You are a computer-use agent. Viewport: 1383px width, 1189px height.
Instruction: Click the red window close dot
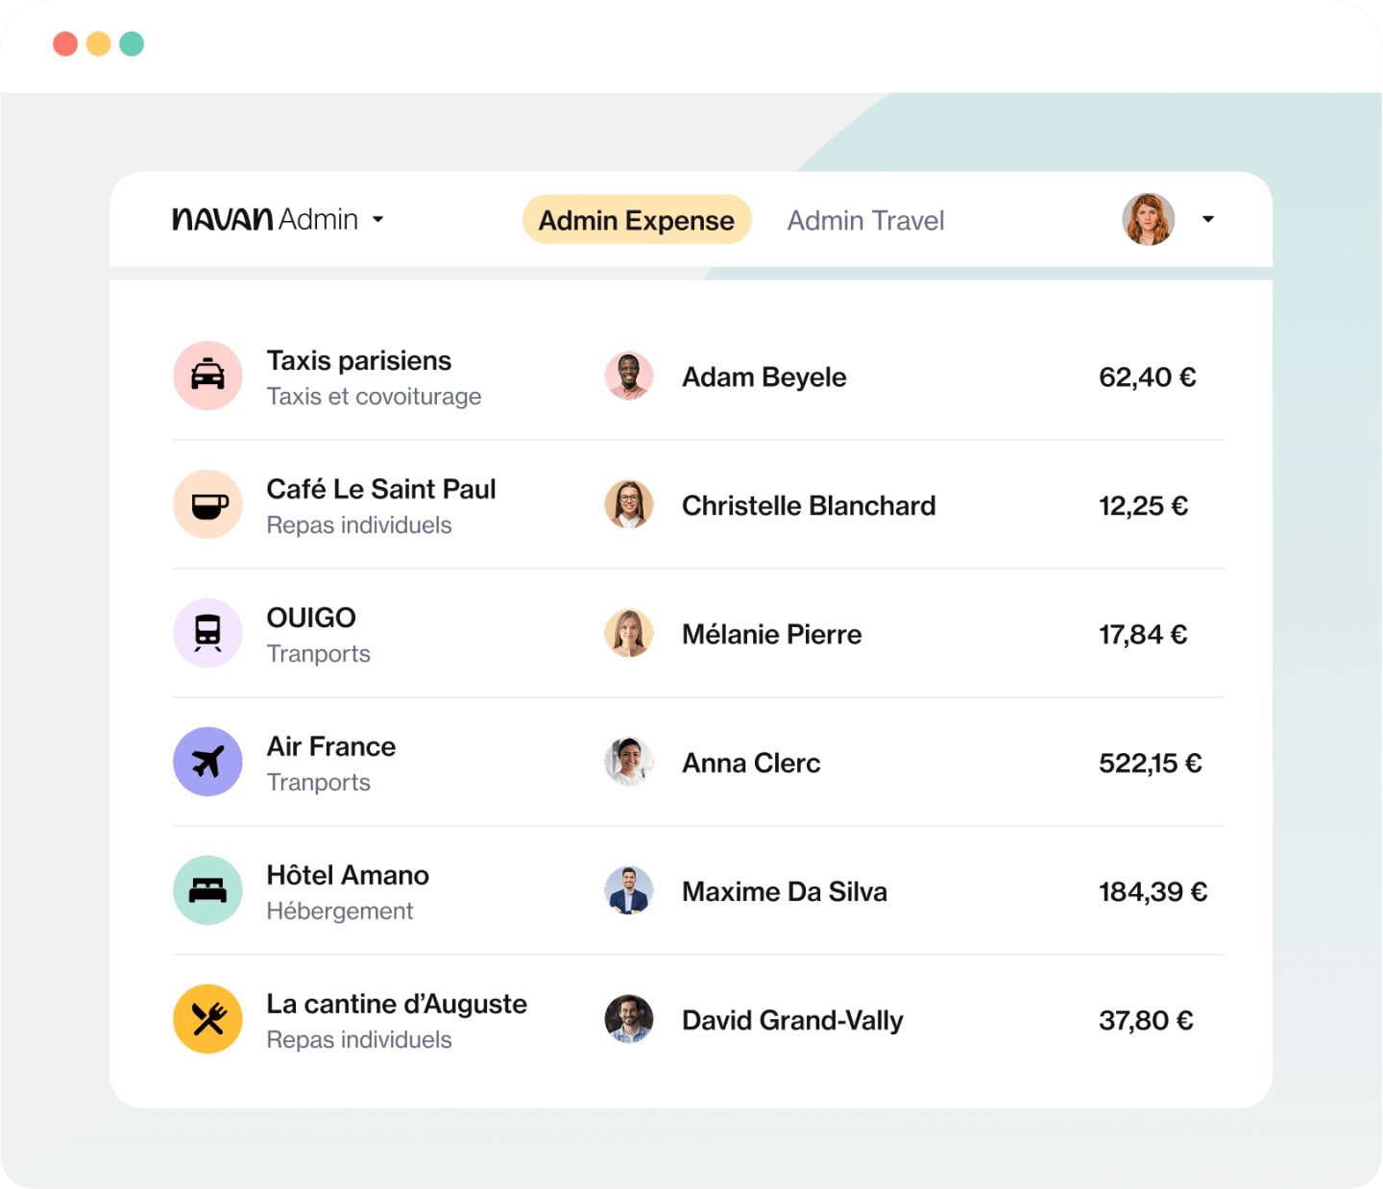pyautogui.click(x=65, y=44)
